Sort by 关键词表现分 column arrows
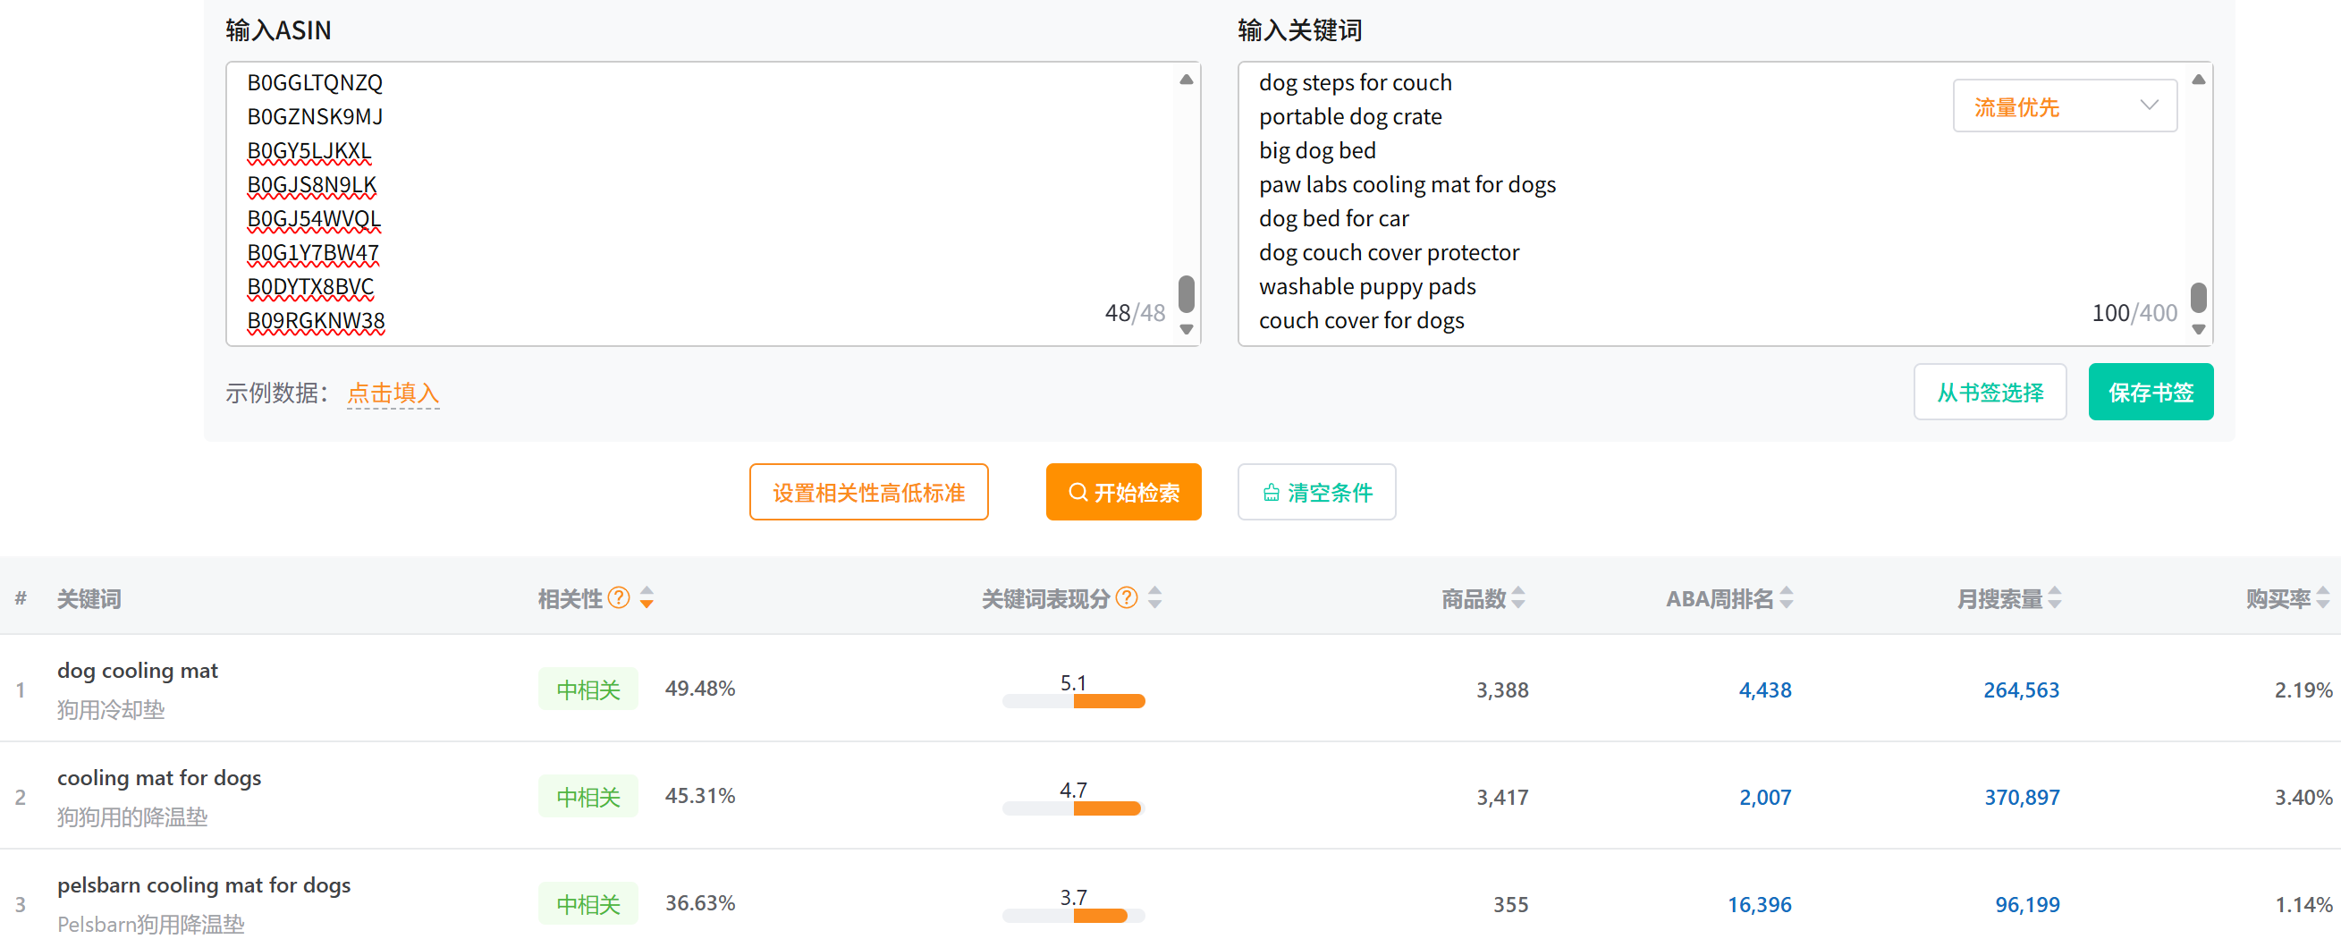The image size is (2341, 939). tap(1155, 597)
